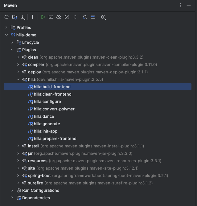The image size is (197, 206).
Task: Expand the Dependencies node
Action: (12, 198)
